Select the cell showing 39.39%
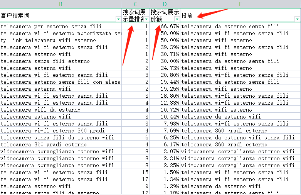 coord(165,47)
